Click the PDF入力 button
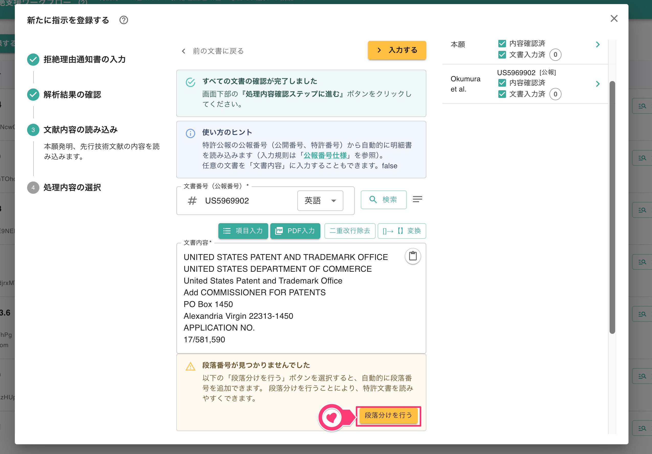Image resolution: width=652 pixels, height=454 pixels. pyautogui.click(x=295, y=231)
